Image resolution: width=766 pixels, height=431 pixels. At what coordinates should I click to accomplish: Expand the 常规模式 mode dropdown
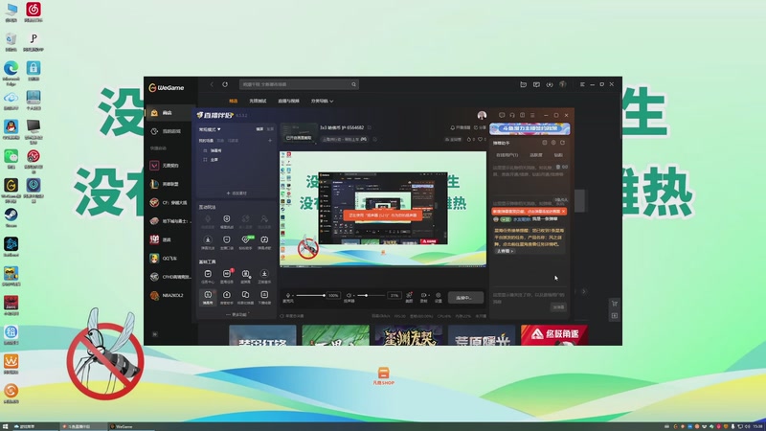pyautogui.click(x=210, y=129)
